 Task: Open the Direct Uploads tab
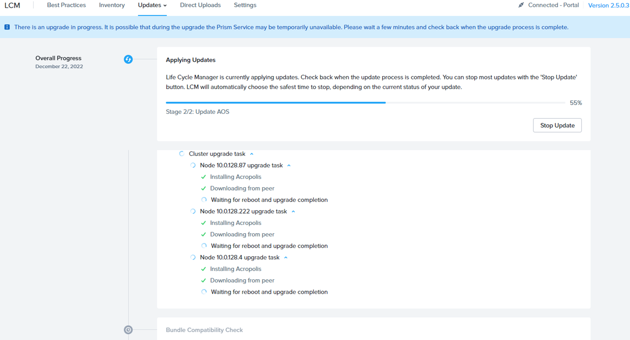(200, 5)
